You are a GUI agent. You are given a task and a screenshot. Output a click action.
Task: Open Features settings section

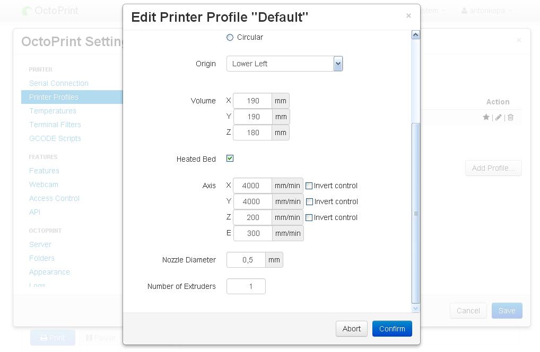click(x=44, y=171)
